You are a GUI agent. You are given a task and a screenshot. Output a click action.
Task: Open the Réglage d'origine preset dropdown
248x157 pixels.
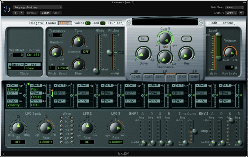coord(37,7)
